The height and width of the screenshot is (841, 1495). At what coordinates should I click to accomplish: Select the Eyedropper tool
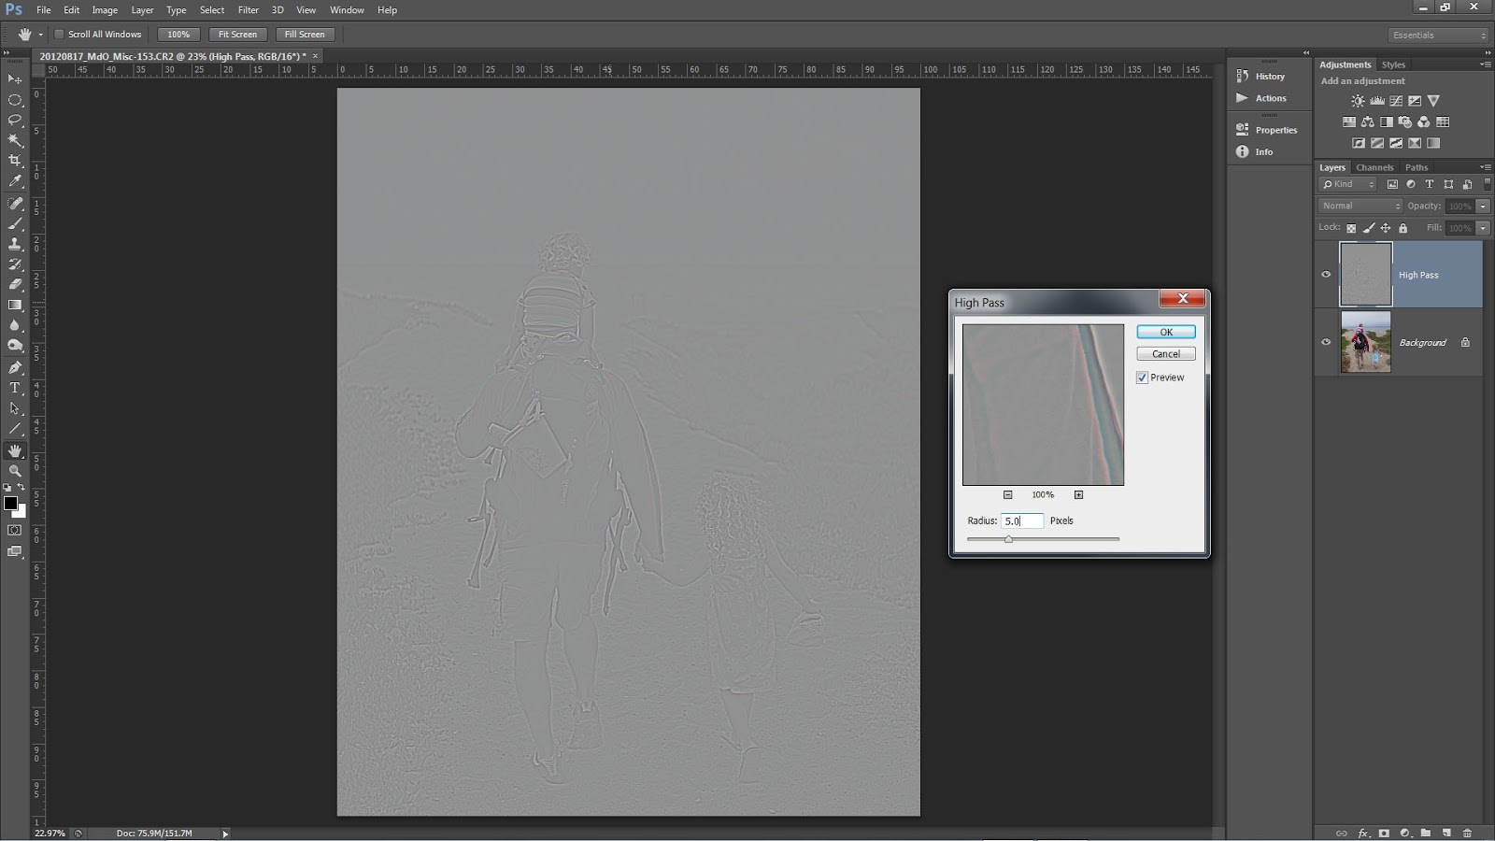pos(15,181)
